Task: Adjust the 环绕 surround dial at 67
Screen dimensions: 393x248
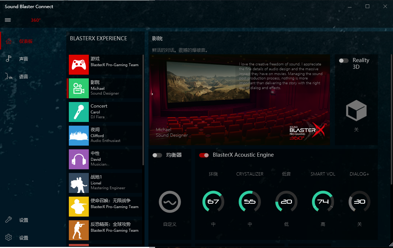Action: coord(213,202)
